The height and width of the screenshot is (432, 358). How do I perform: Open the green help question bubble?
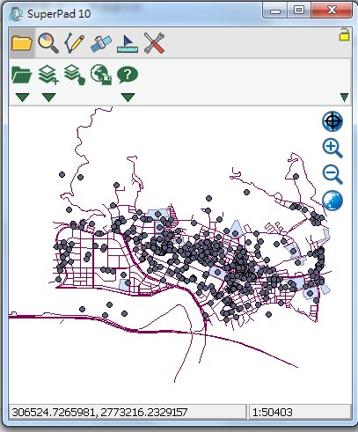point(128,75)
